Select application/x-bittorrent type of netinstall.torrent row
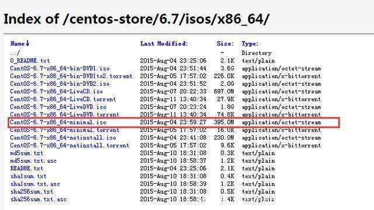 [x=282, y=145]
